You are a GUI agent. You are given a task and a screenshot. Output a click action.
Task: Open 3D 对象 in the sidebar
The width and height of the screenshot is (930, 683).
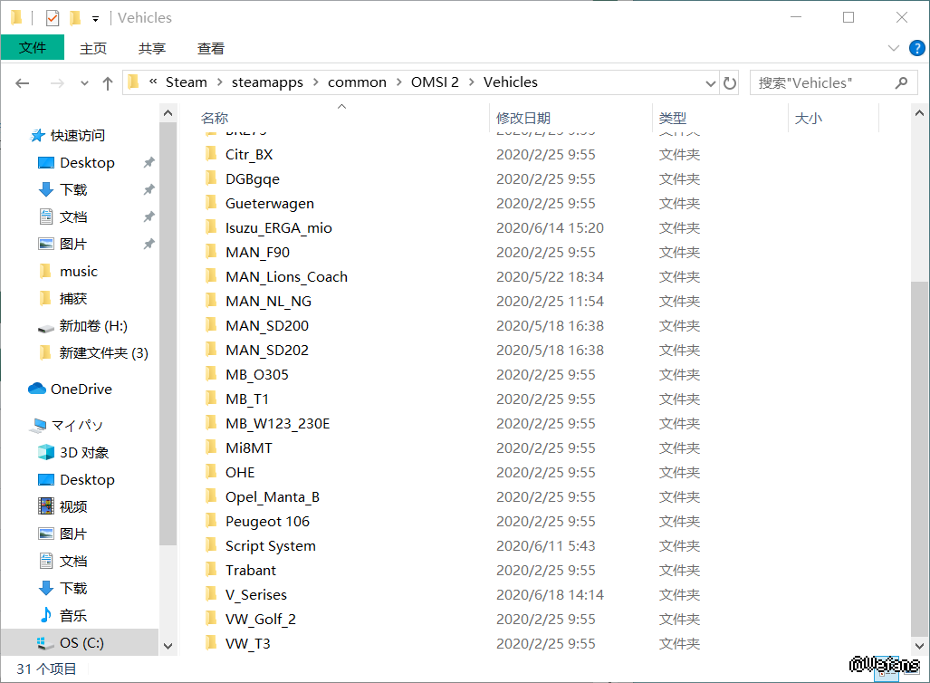(84, 453)
